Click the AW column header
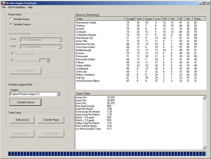The image size is (211, 159). pyautogui.click(x=173, y=19)
